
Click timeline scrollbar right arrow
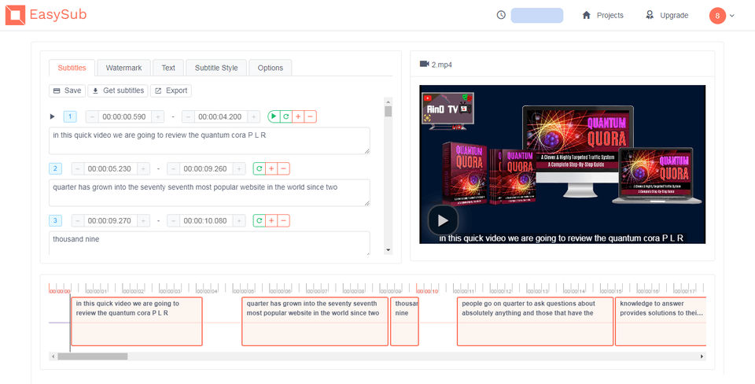point(702,356)
